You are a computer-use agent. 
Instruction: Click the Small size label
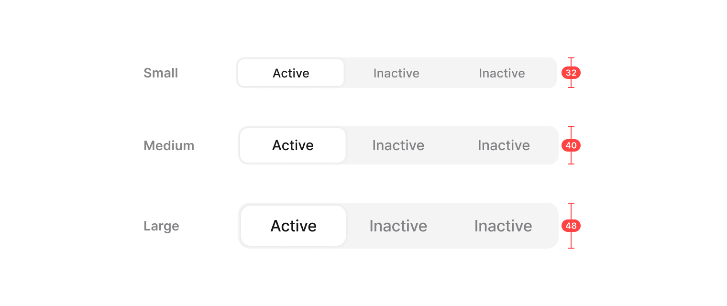[161, 73]
